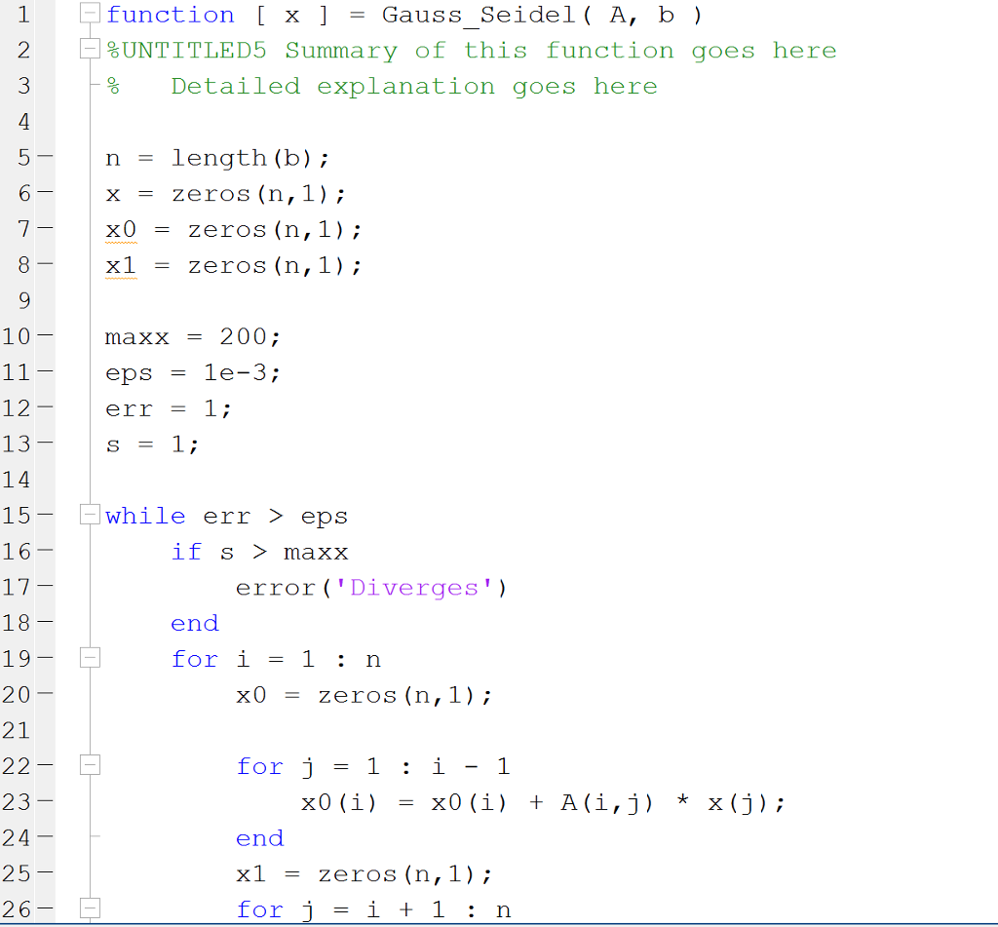Collapse the while loop fold on line 15

point(89,515)
